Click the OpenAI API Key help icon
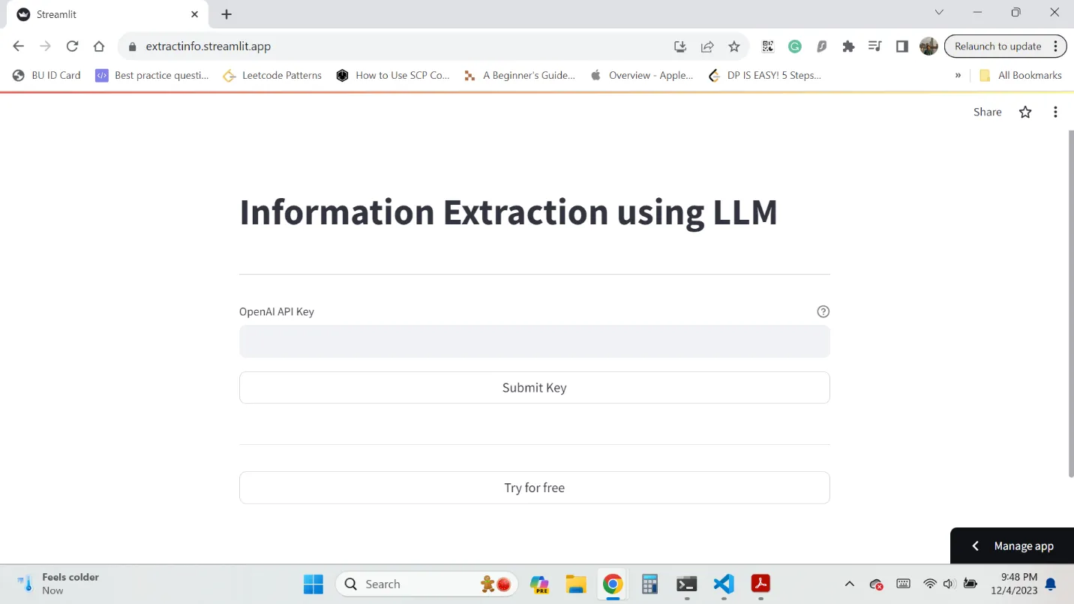Image resolution: width=1074 pixels, height=604 pixels. tap(823, 311)
